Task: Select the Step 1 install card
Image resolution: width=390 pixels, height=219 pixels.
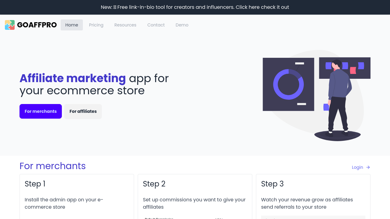Action: [x=77, y=196]
